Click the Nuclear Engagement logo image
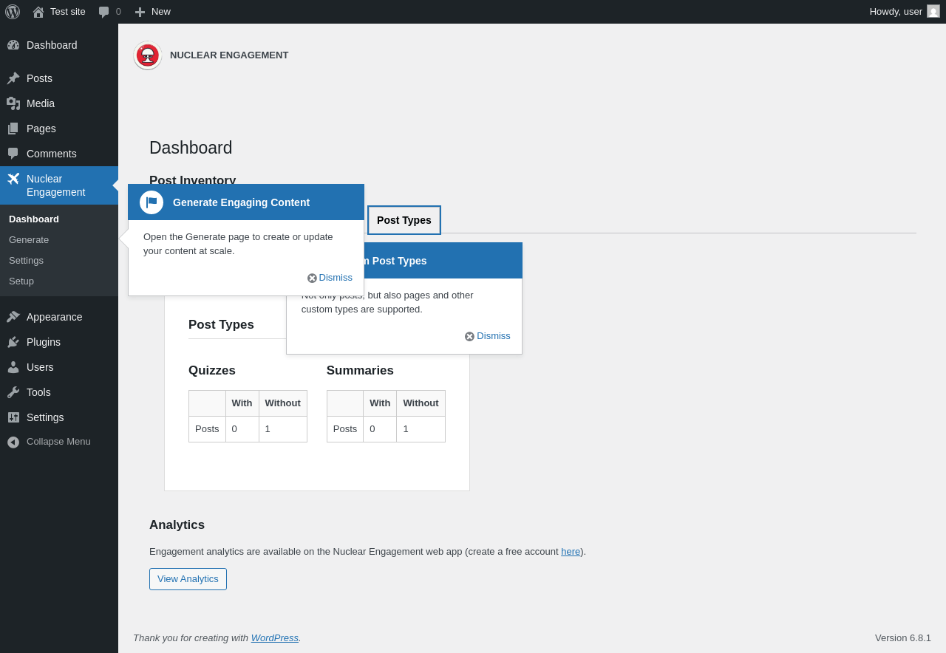Screen dimensions: 946x653 pos(148,55)
